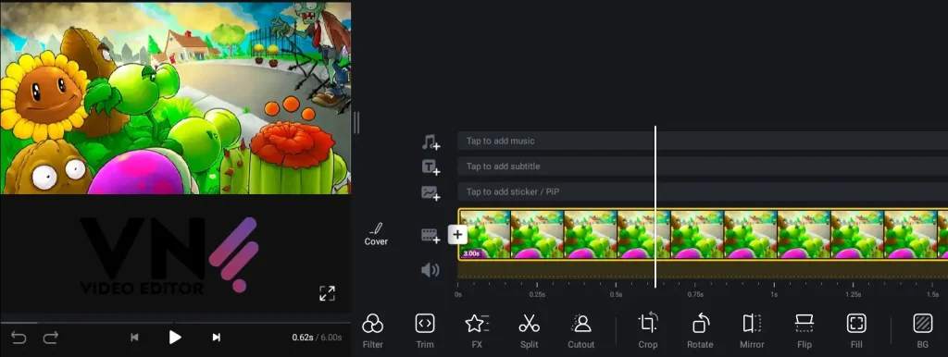948x357 pixels.
Task: Click the 0.62s / 6.00s time display
Action: click(317, 338)
